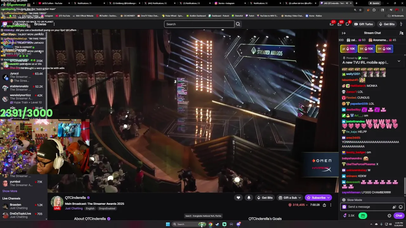Open the whispers icon with 6 badge
406x228 pixels.
click(347, 24)
